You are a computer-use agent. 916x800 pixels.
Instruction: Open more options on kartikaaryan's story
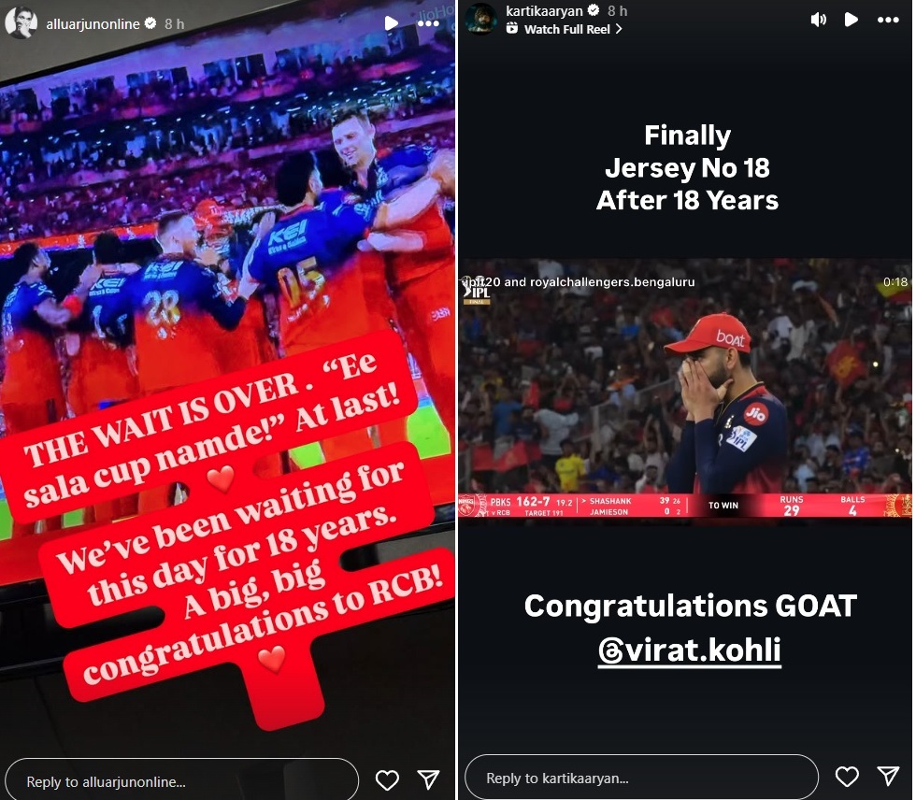(888, 20)
